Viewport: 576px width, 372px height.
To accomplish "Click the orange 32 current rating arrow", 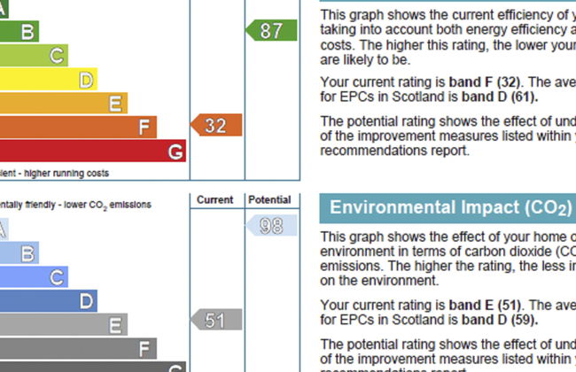I will [216, 126].
